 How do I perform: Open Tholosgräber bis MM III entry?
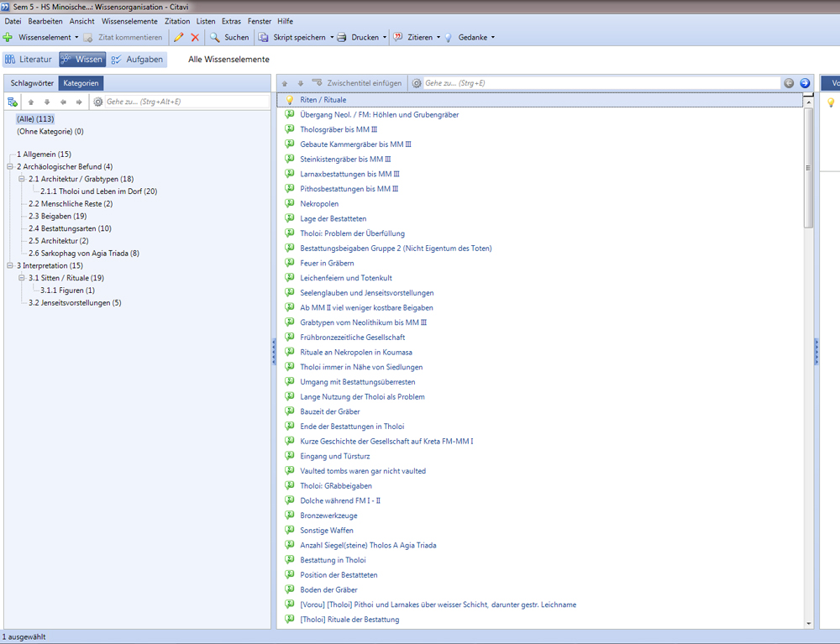(x=339, y=129)
